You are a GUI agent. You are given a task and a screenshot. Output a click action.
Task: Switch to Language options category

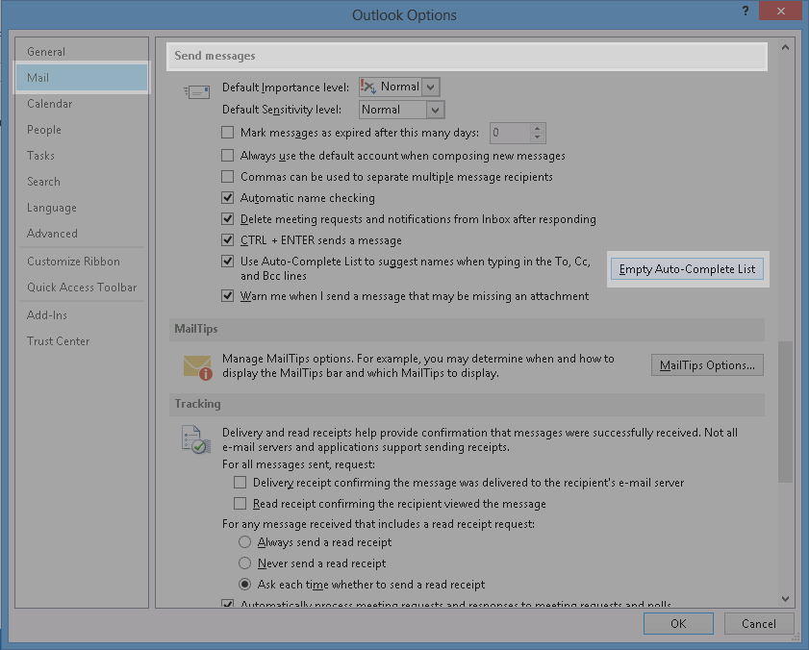tap(82, 208)
